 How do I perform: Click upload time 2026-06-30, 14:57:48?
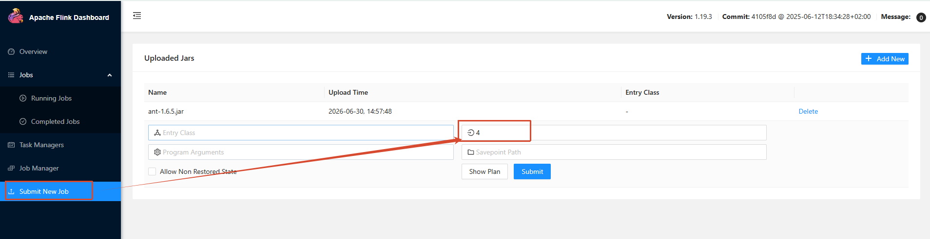[360, 111]
